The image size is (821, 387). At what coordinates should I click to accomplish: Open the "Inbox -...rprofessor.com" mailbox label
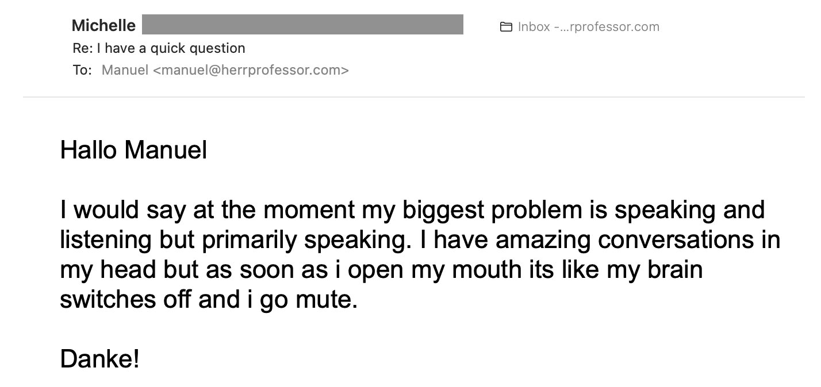[588, 27]
